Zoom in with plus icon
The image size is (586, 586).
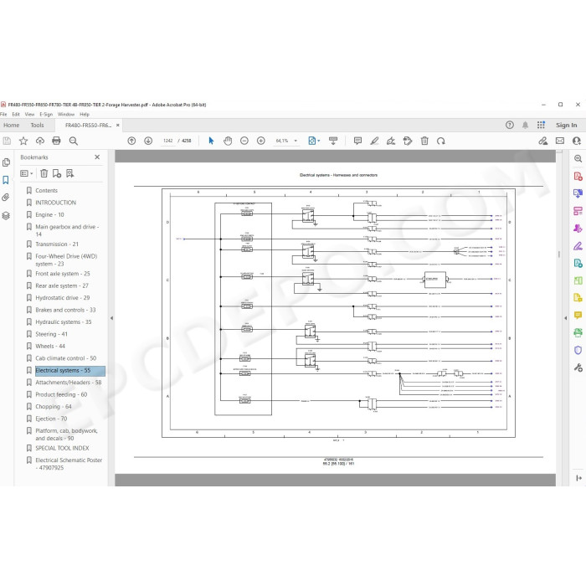coord(261,141)
